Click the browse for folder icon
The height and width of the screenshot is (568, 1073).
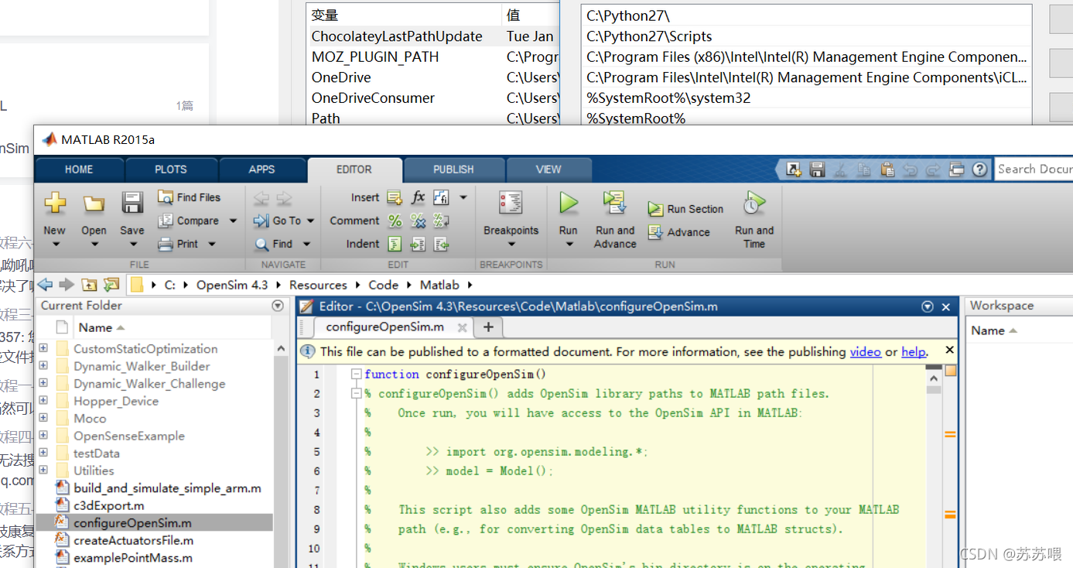112,285
